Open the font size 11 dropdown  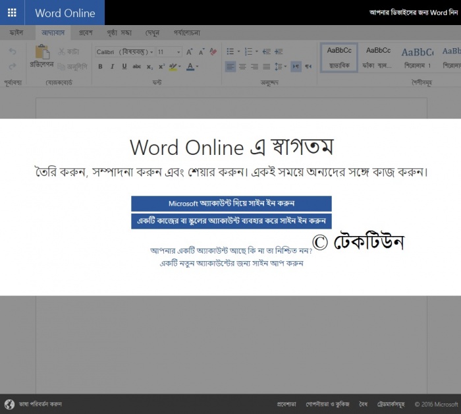point(169,52)
